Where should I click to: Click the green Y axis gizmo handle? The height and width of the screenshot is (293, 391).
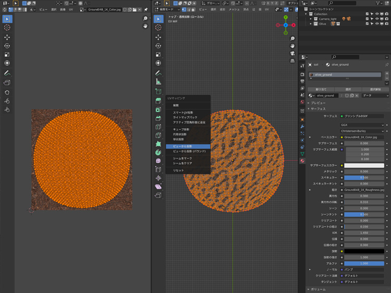[x=286, y=18]
